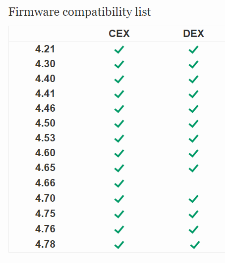Click the DEX checkmark for firmware 4.21
Screen dimensions: 225x263
[193, 49]
